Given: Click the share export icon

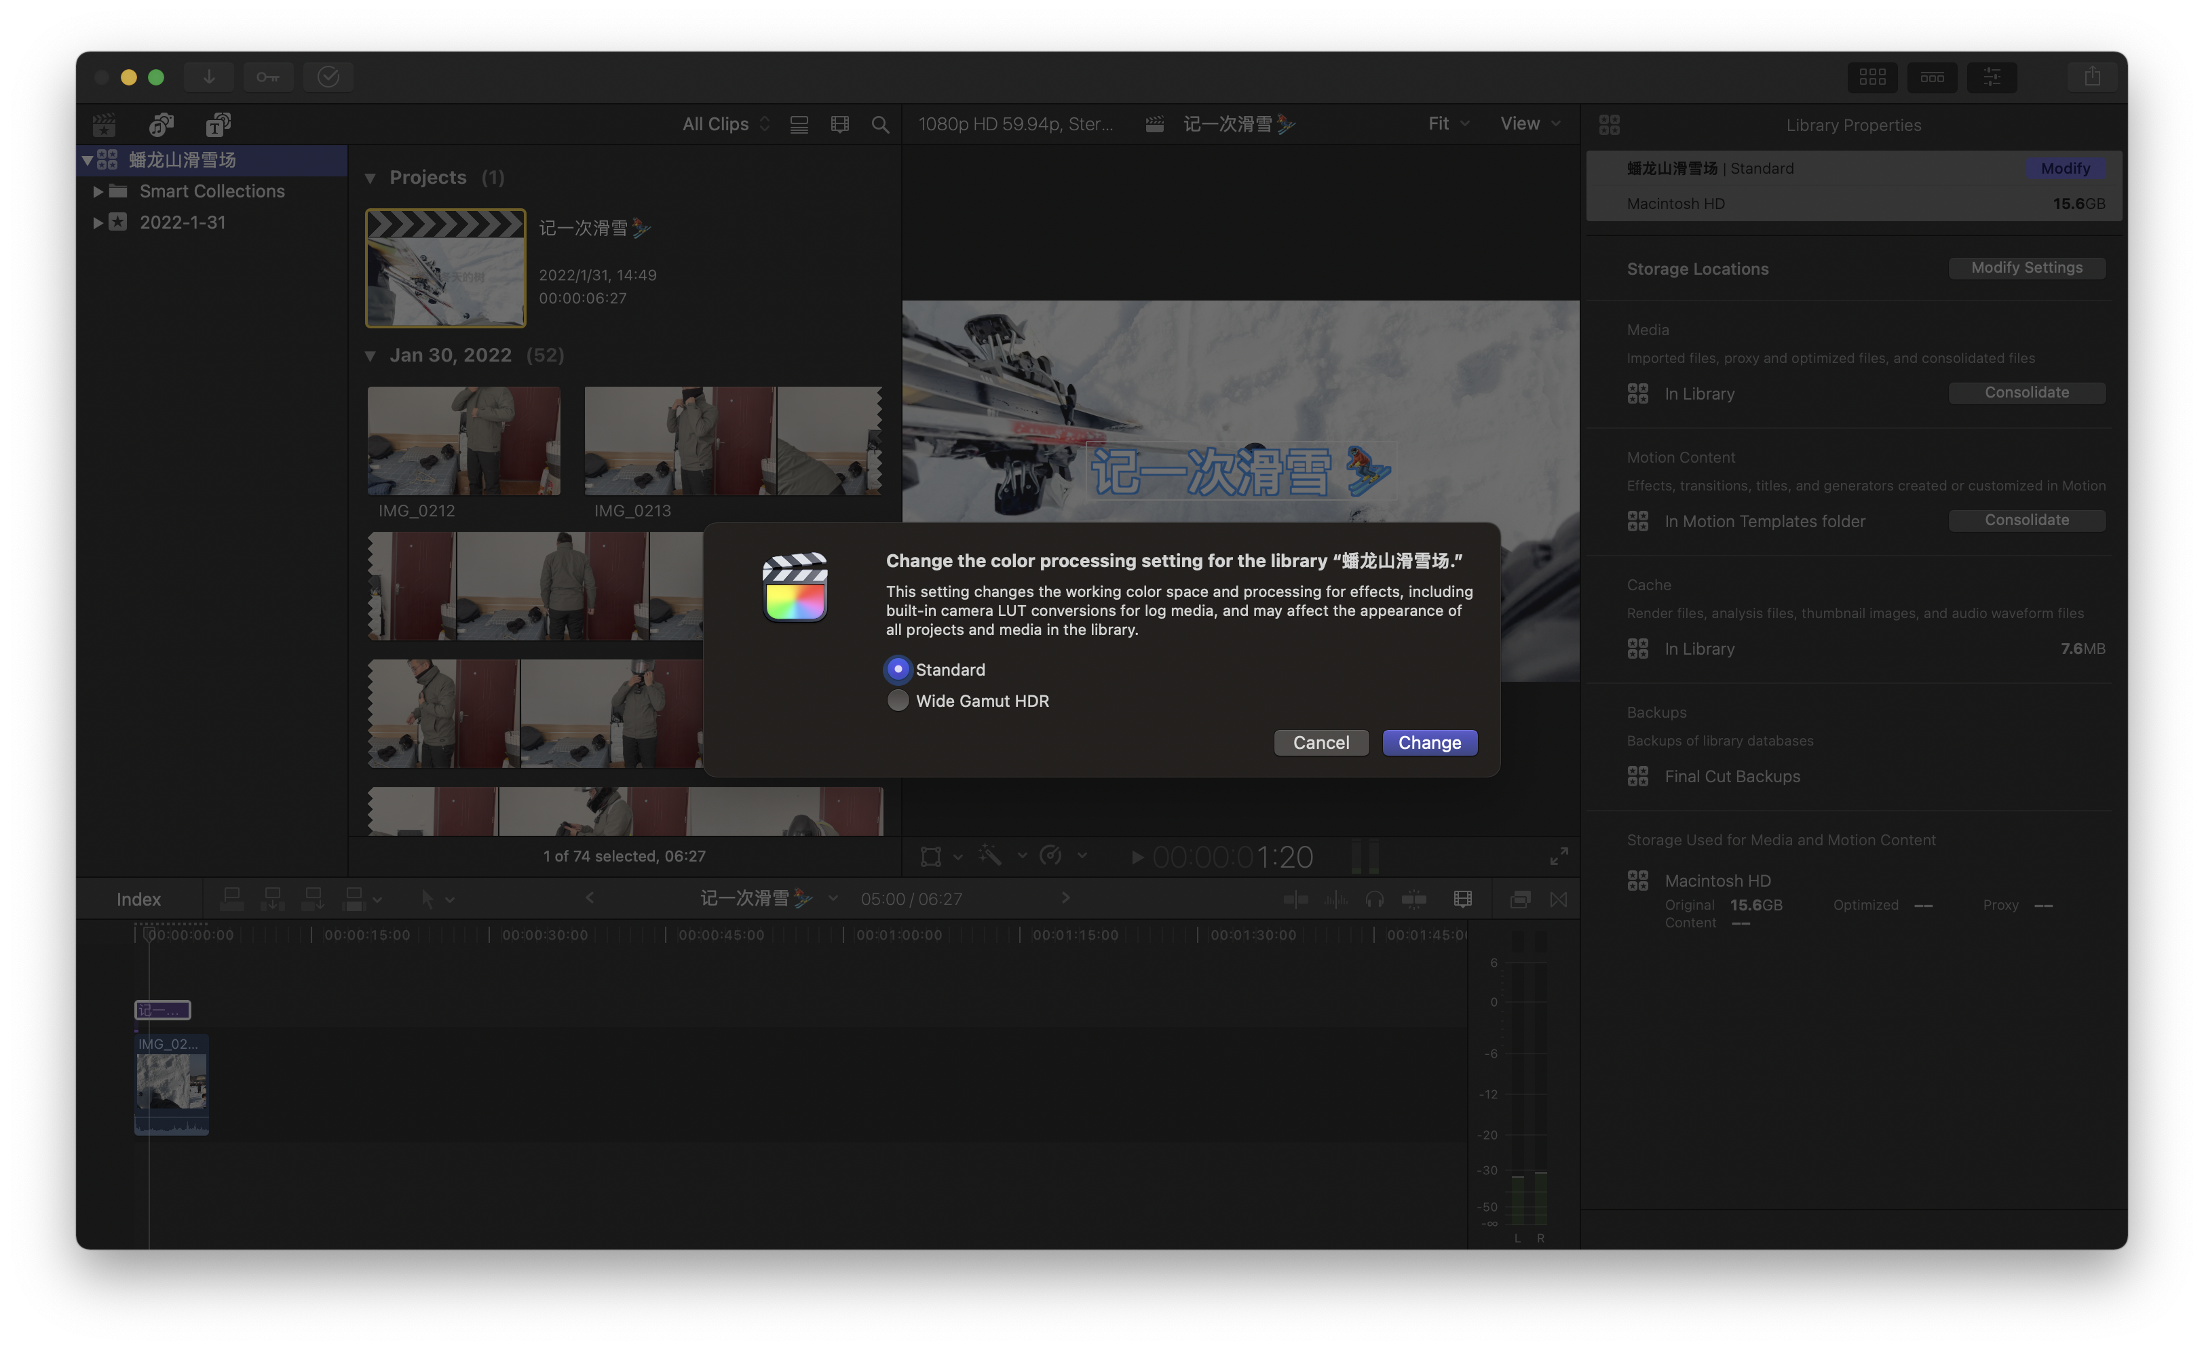Looking at the screenshot, I should pyautogui.click(x=2091, y=77).
